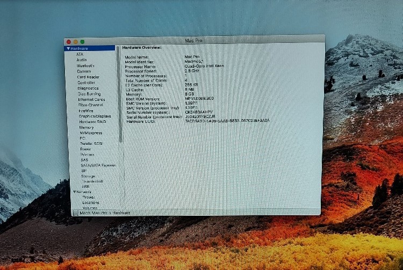The width and height of the screenshot is (403, 270).
Task: Minimize the window with yellow button
Action: point(76,41)
